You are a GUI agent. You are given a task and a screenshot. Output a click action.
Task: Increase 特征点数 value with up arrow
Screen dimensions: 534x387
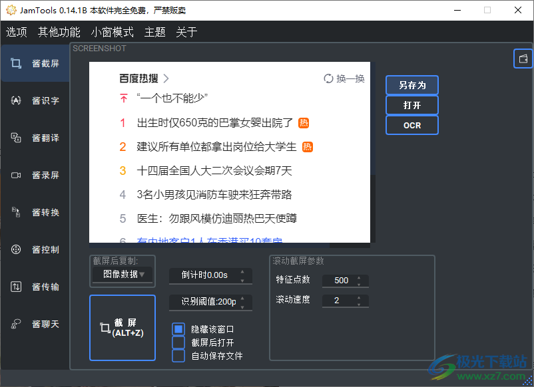coord(359,277)
